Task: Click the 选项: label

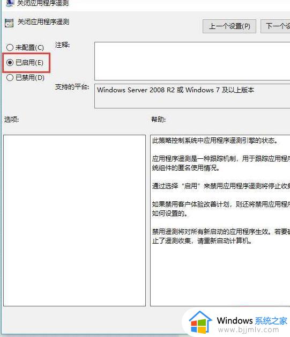Action: [12, 119]
